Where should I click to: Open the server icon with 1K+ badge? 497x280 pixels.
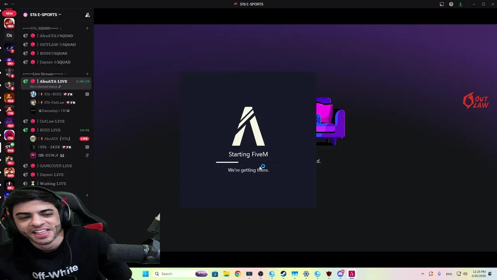click(9, 160)
